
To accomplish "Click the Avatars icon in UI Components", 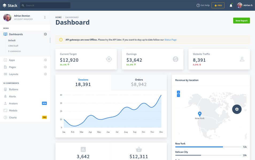I will coord(5,103).
